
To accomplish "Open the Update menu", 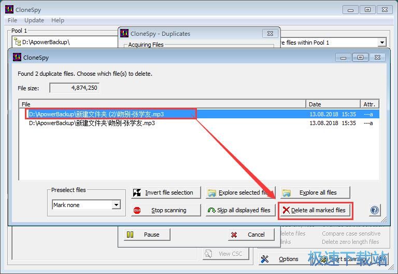I will (34, 20).
